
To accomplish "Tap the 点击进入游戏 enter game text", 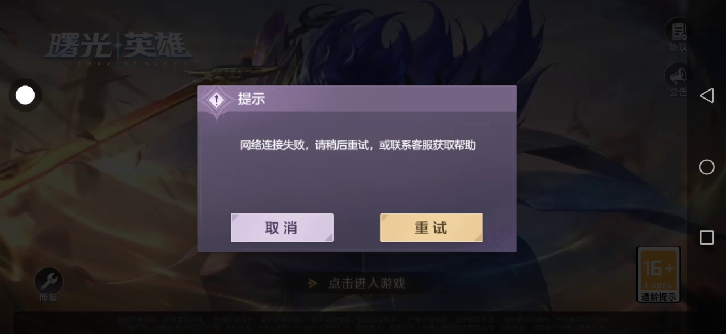I will point(366,283).
